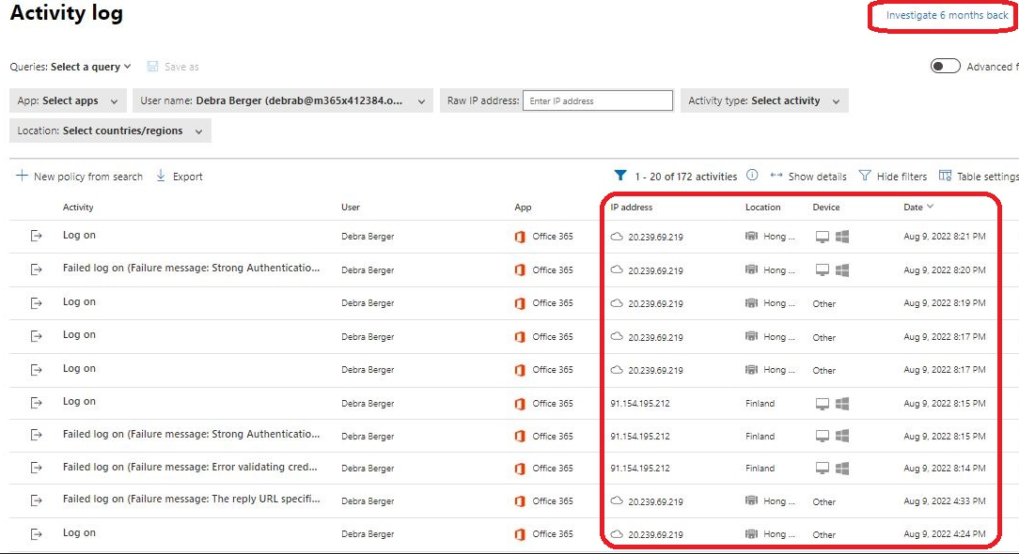The image size is (1019, 554).
Task: Click the info icon beside activities count
Action: click(x=752, y=176)
